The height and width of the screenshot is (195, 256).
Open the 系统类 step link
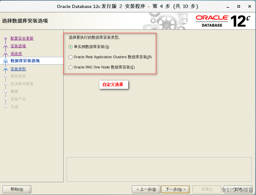16,54
